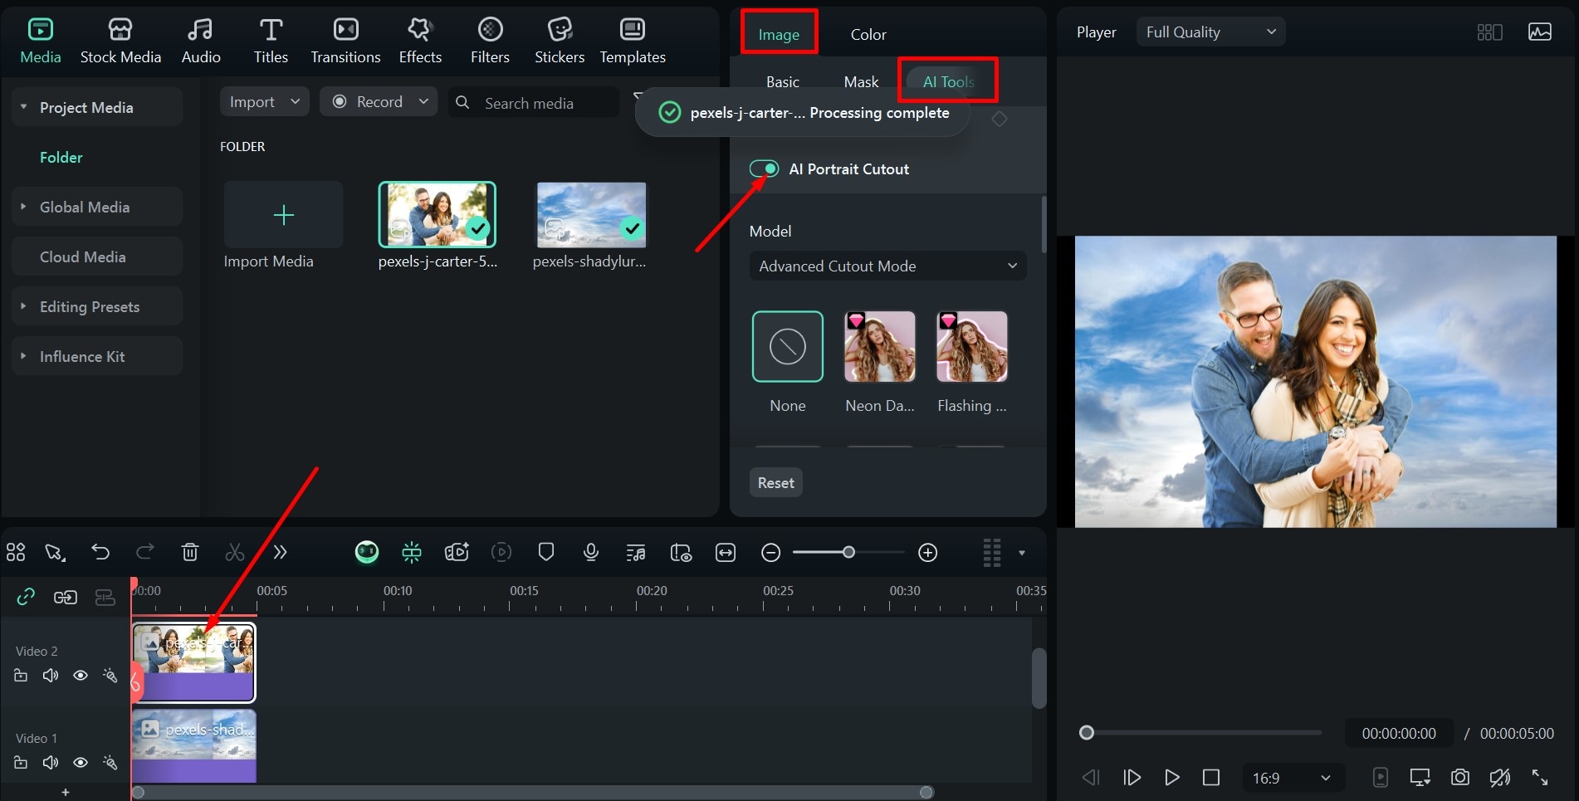Select the None cutout effect

click(x=788, y=346)
